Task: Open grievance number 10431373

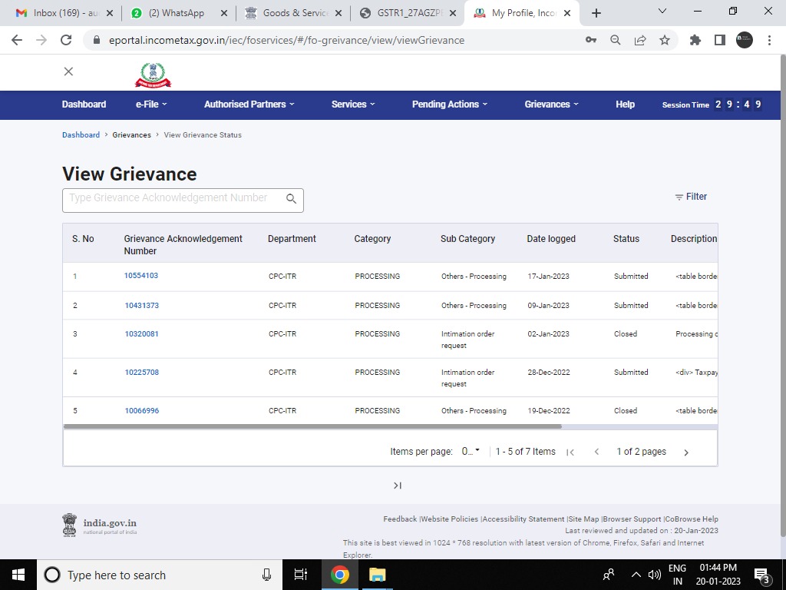Action: [142, 306]
